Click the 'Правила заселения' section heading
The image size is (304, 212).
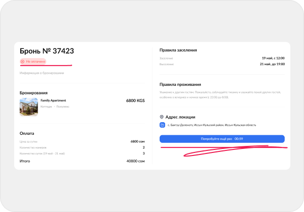click(178, 50)
